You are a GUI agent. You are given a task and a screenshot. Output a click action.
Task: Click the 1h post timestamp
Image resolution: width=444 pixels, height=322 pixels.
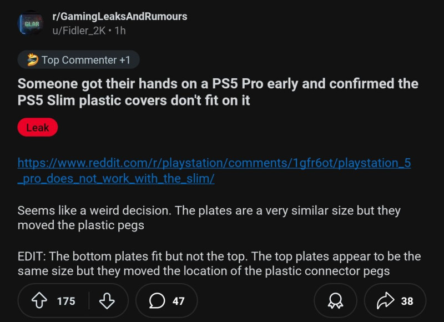point(120,31)
